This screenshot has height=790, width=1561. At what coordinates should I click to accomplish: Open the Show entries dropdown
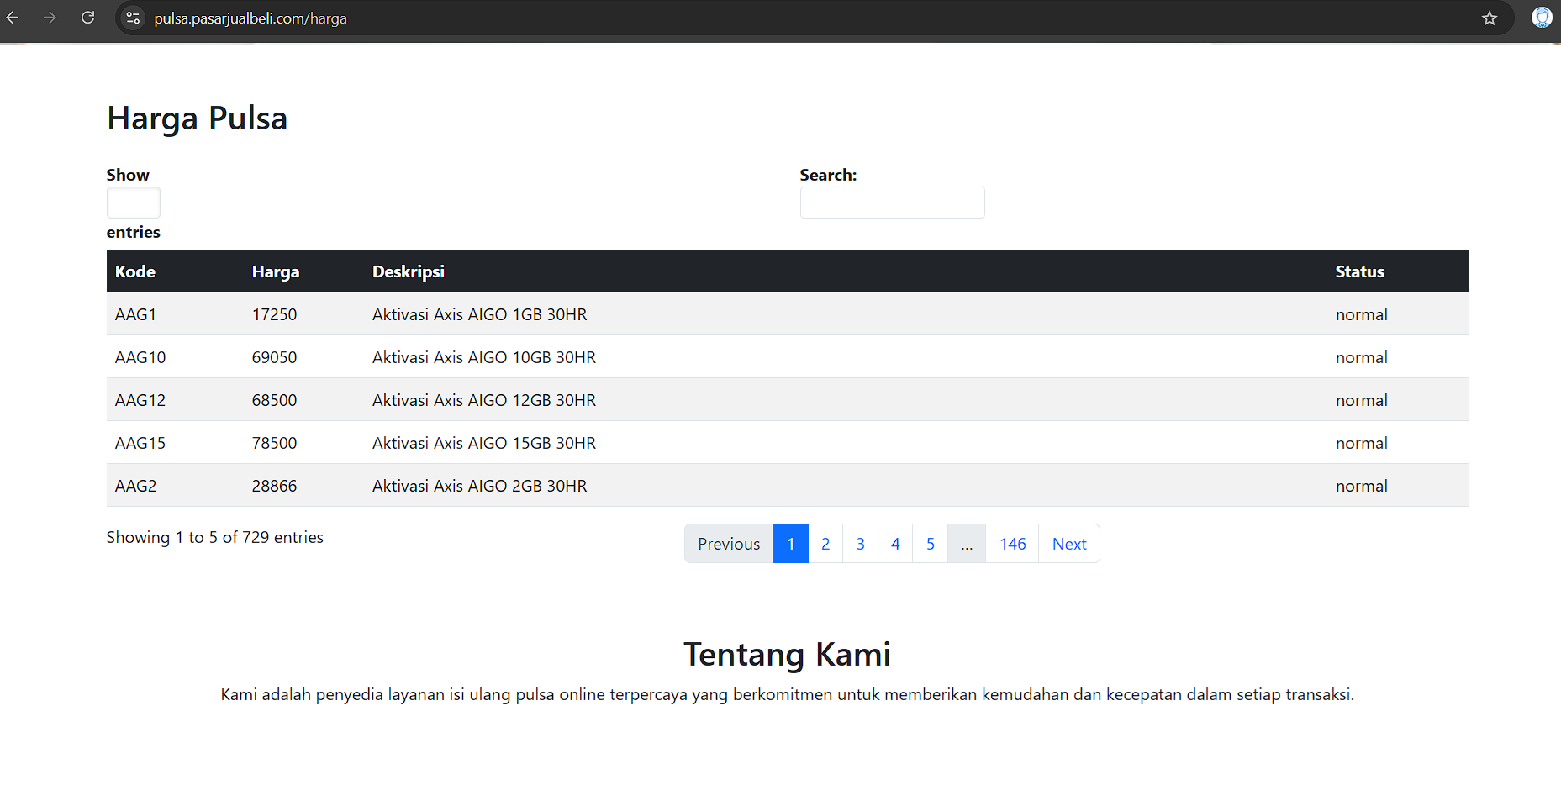(134, 203)
